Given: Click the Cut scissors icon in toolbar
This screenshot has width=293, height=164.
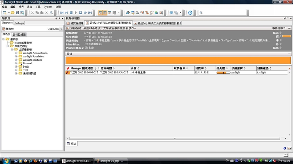Looking at the screenshot, I should coord(32,13).
